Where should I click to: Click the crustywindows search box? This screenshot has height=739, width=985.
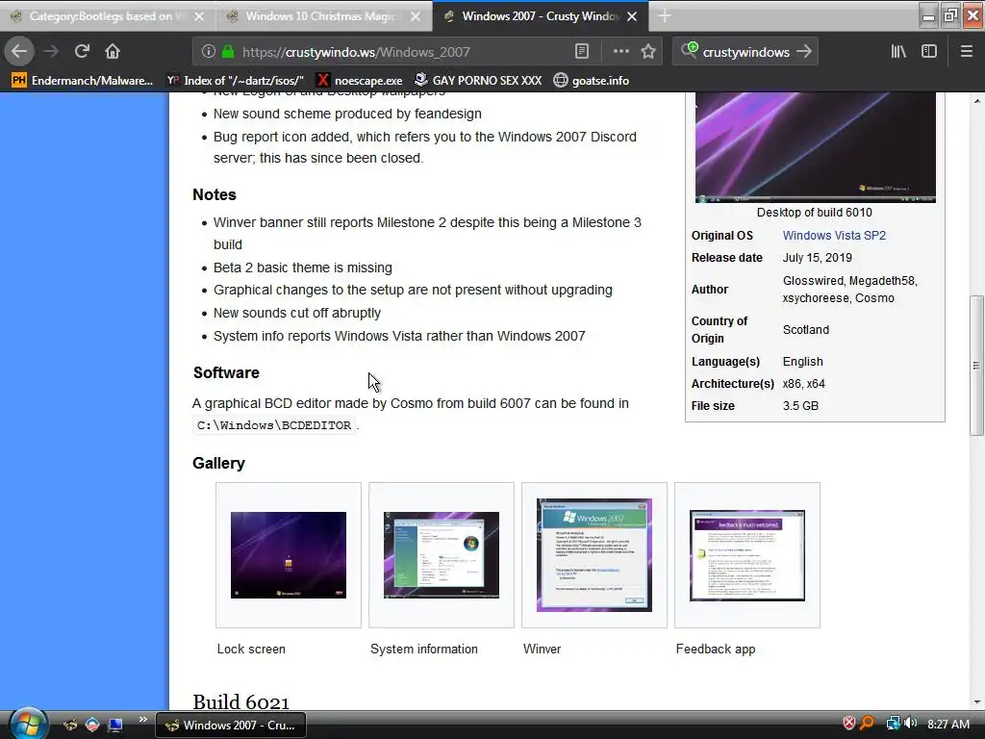[745, 52]
